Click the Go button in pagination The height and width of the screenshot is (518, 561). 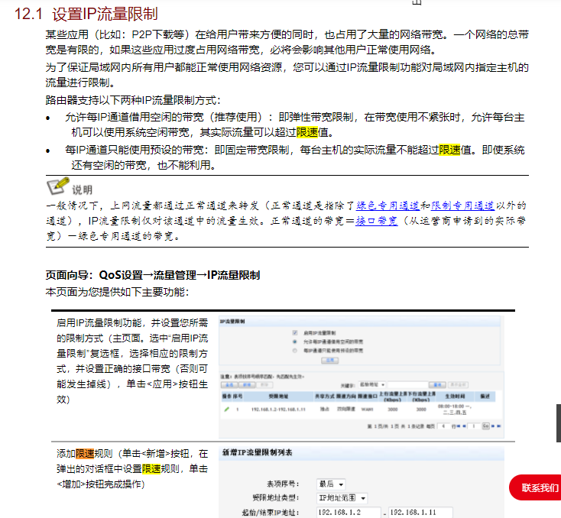(486, 426)
